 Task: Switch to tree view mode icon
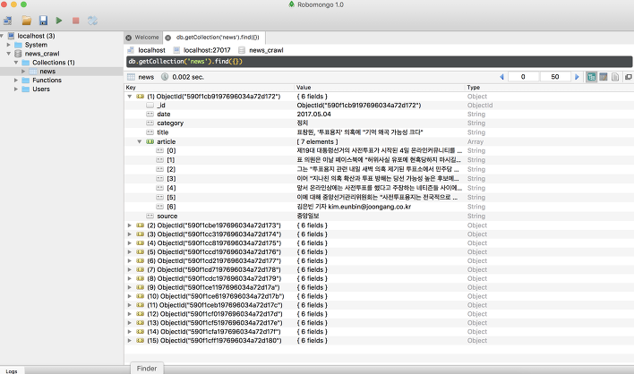[591, 77]
